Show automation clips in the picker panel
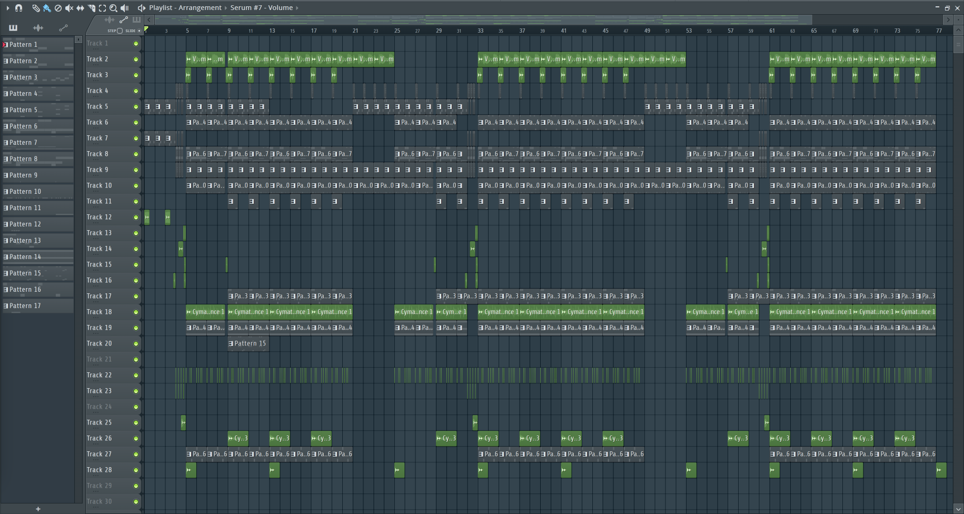Image resolution: width=964 pixels, height=514 pixels. tap(63, 28)
